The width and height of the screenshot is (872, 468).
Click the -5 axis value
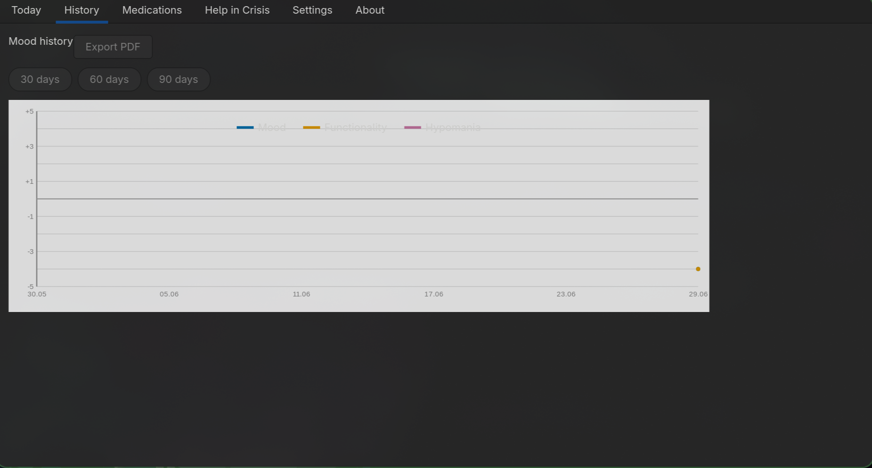(x=31, y=287)
